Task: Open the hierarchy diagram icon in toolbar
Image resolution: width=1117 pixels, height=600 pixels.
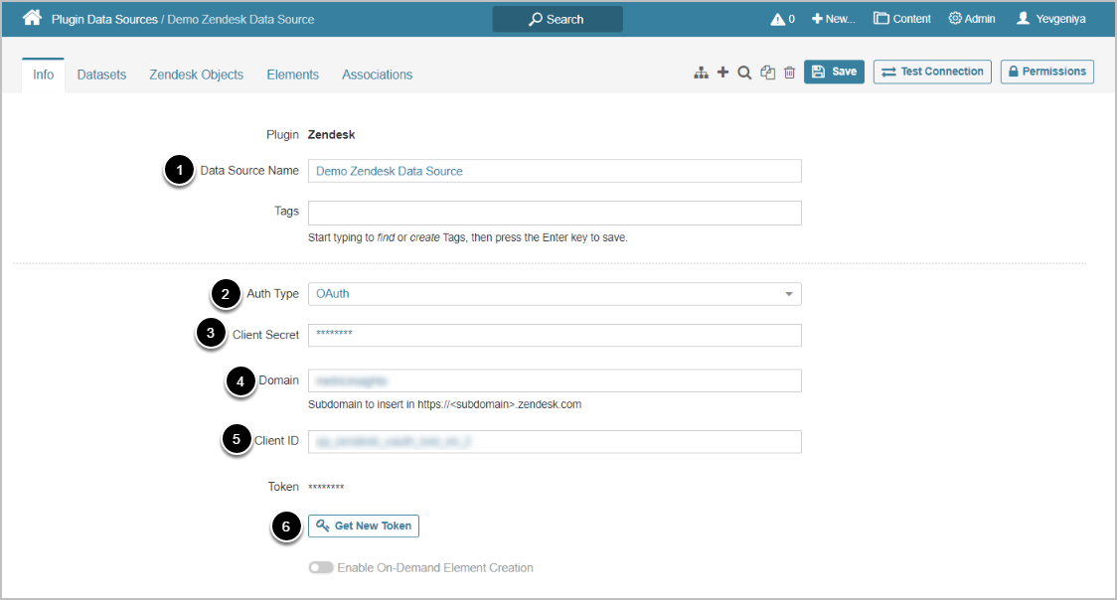Action: coord(701,73)
